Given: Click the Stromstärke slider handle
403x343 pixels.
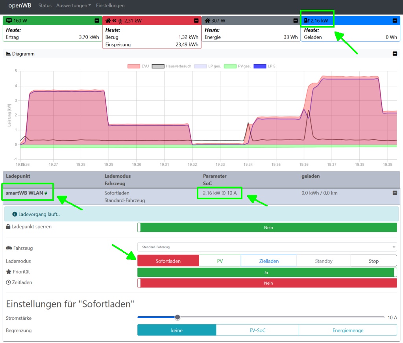Looking at the screenshot, I should [x=177, y=317].
